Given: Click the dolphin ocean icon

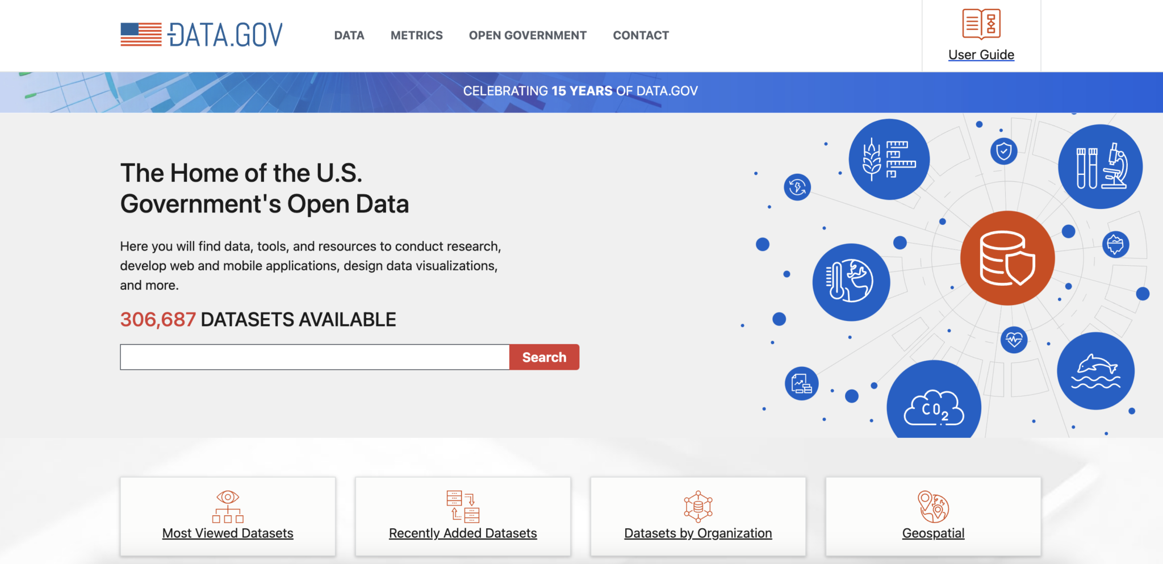Looking at the screenshot, I should (x=1096, y=370).
